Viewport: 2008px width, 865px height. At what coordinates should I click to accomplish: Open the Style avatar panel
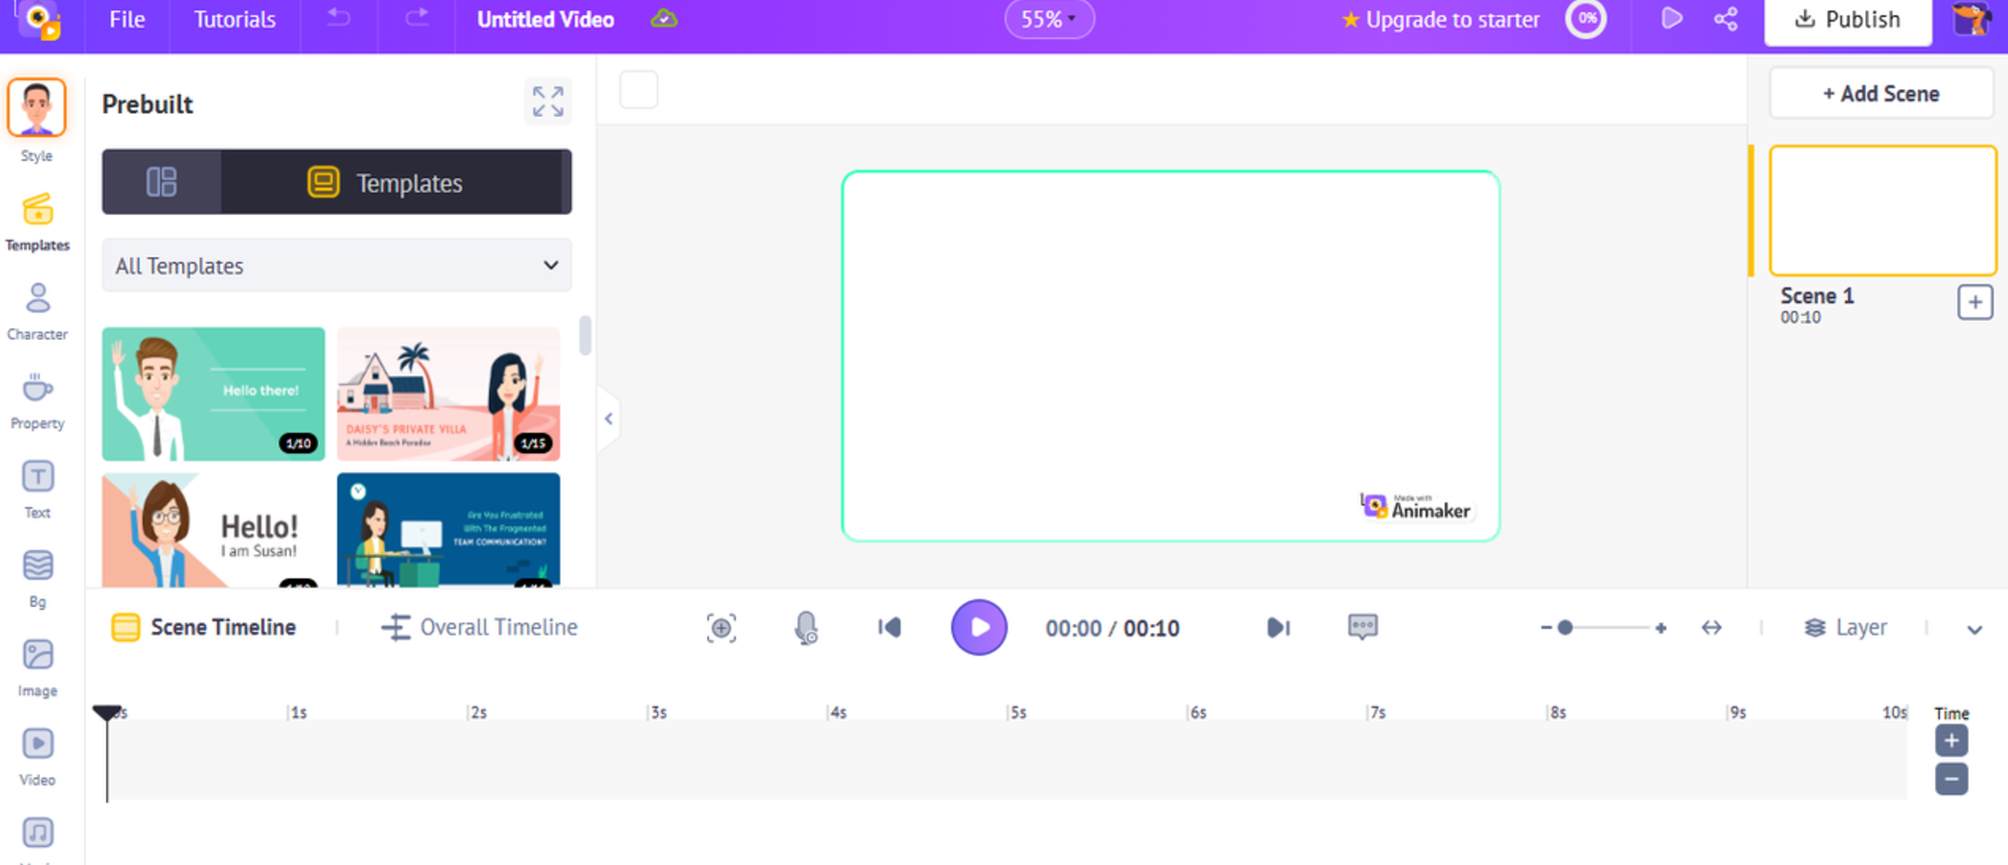37,108
